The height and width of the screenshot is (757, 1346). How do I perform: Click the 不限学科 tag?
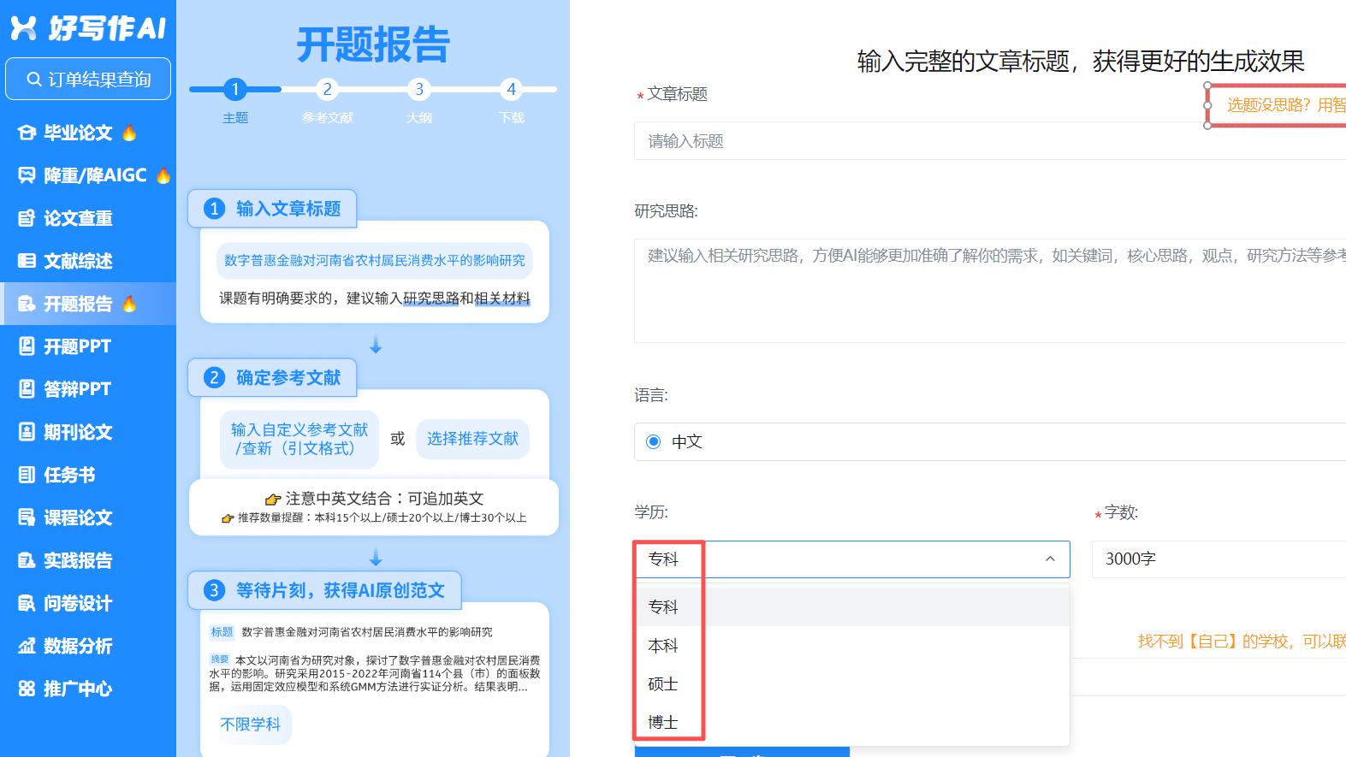(250, 724)
